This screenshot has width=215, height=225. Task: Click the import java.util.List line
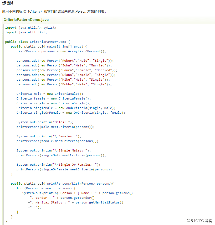[26, 32]
